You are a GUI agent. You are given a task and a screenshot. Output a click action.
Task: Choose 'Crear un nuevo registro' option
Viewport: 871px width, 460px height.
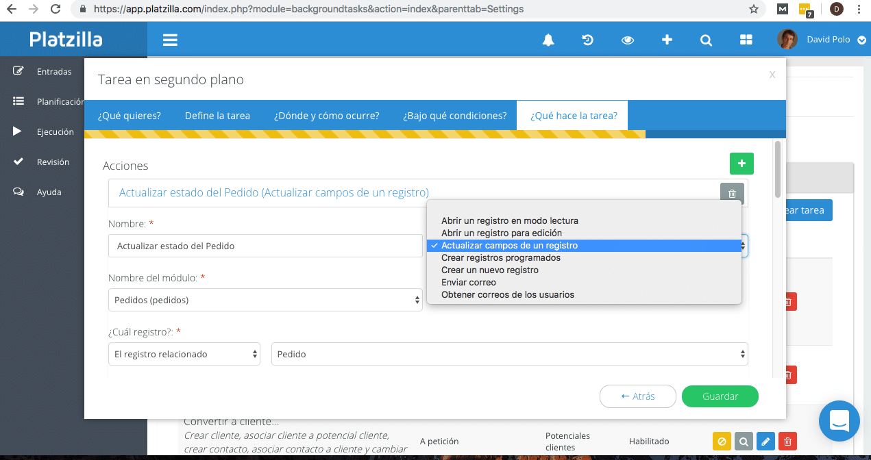coord(489,270)
